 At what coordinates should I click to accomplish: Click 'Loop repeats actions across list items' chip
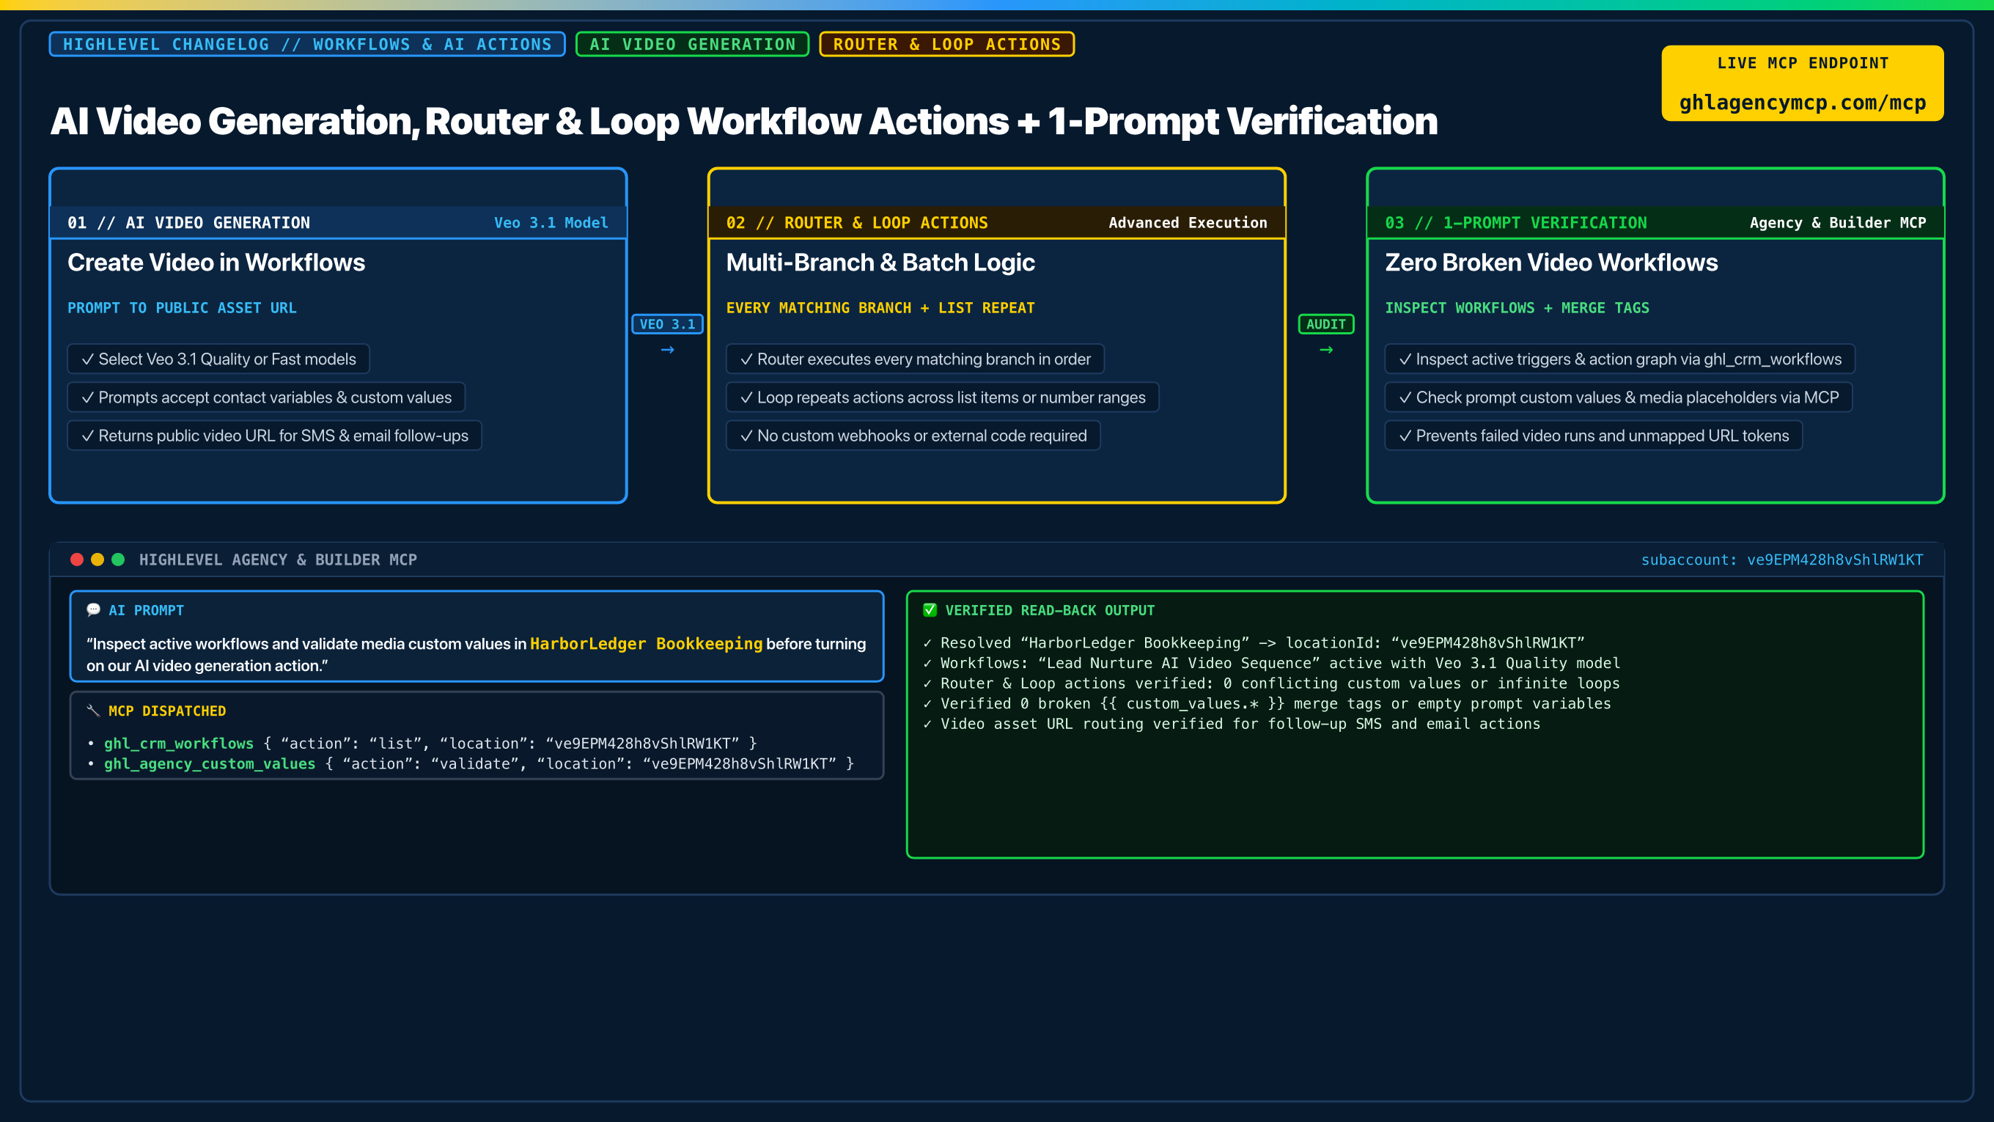click(942, 397)
